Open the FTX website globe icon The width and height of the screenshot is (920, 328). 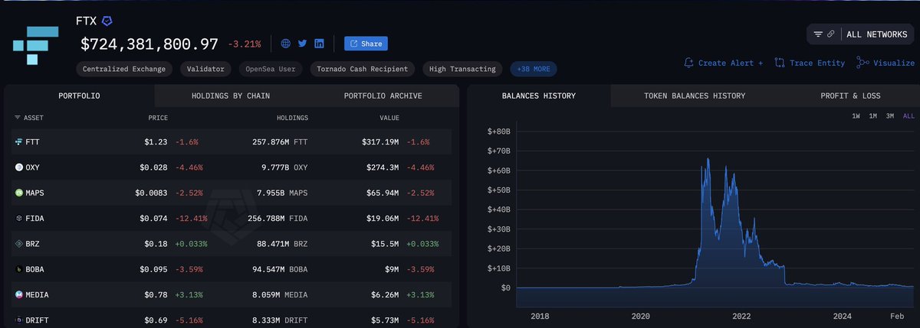[x=285, y=44]
